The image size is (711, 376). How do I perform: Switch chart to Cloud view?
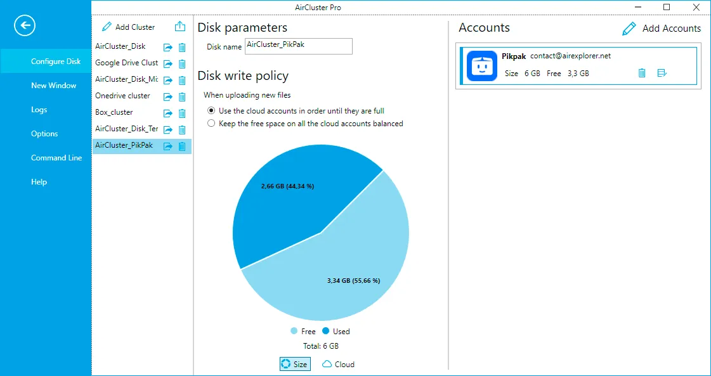(338, 364)
